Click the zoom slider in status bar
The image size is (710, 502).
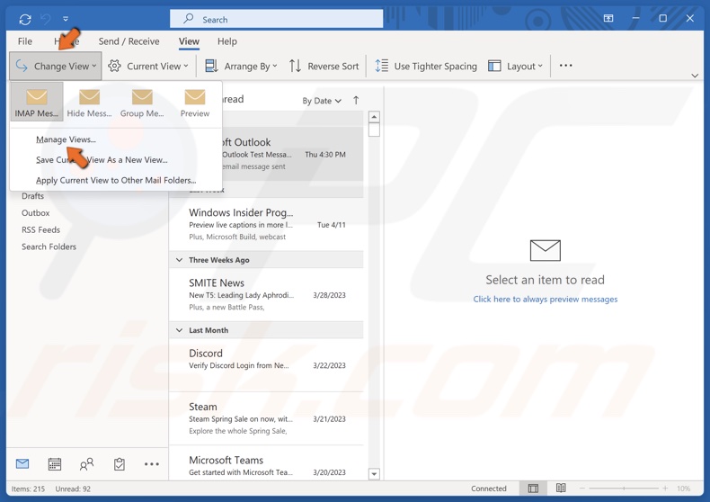click(624, 488)
